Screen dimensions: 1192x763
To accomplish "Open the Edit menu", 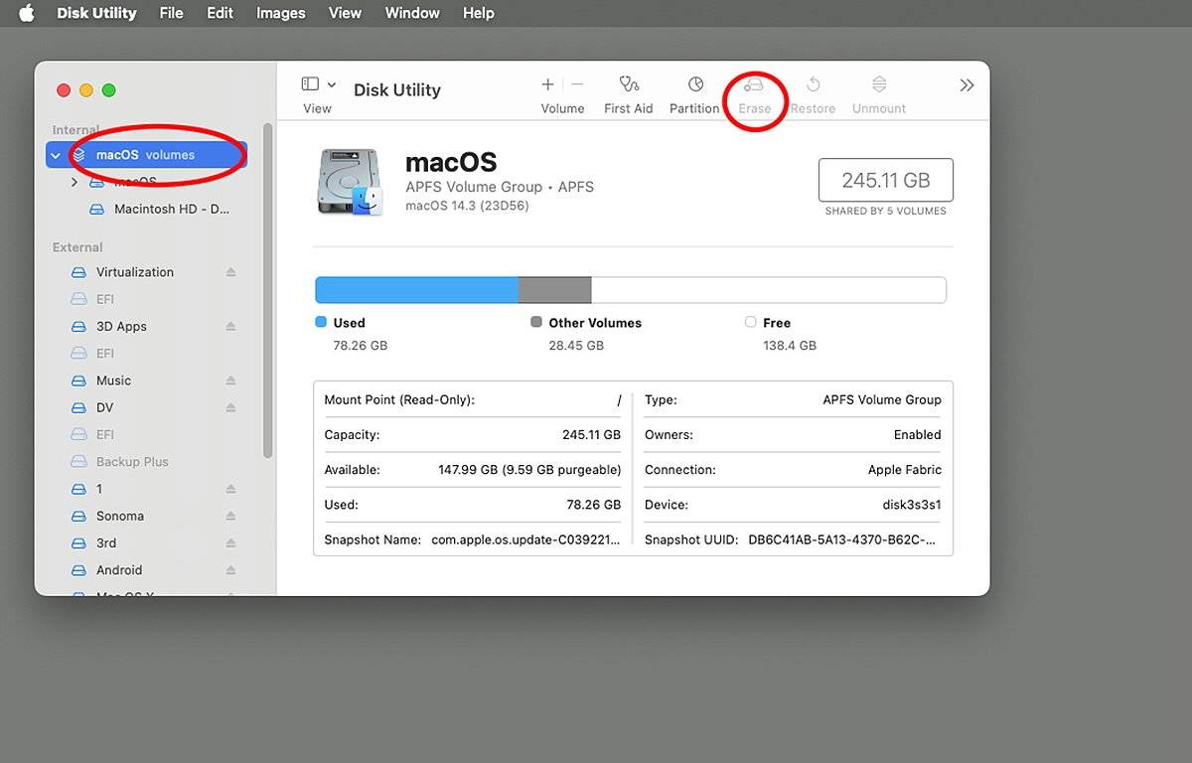I will click(220, 13).
